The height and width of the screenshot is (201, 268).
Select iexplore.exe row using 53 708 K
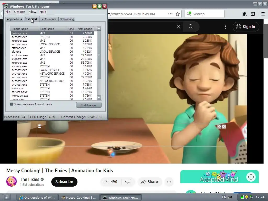tap(52, 63)
